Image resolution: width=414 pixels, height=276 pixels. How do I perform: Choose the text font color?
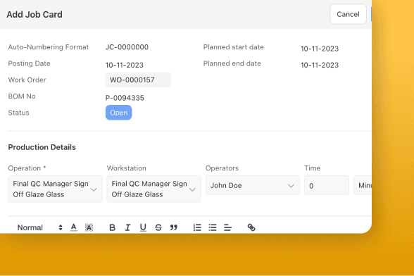[x=74, y=227]
